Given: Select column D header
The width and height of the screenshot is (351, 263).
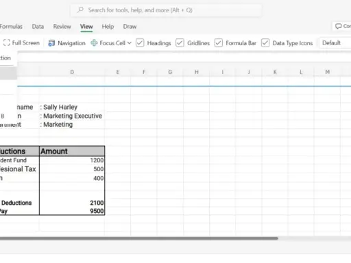Looking at the screenshot, I should click(x=72, y=72).
